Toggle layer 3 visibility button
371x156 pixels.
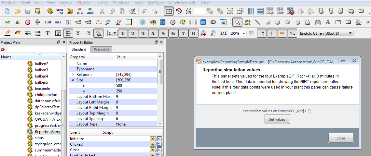point(143,33)
